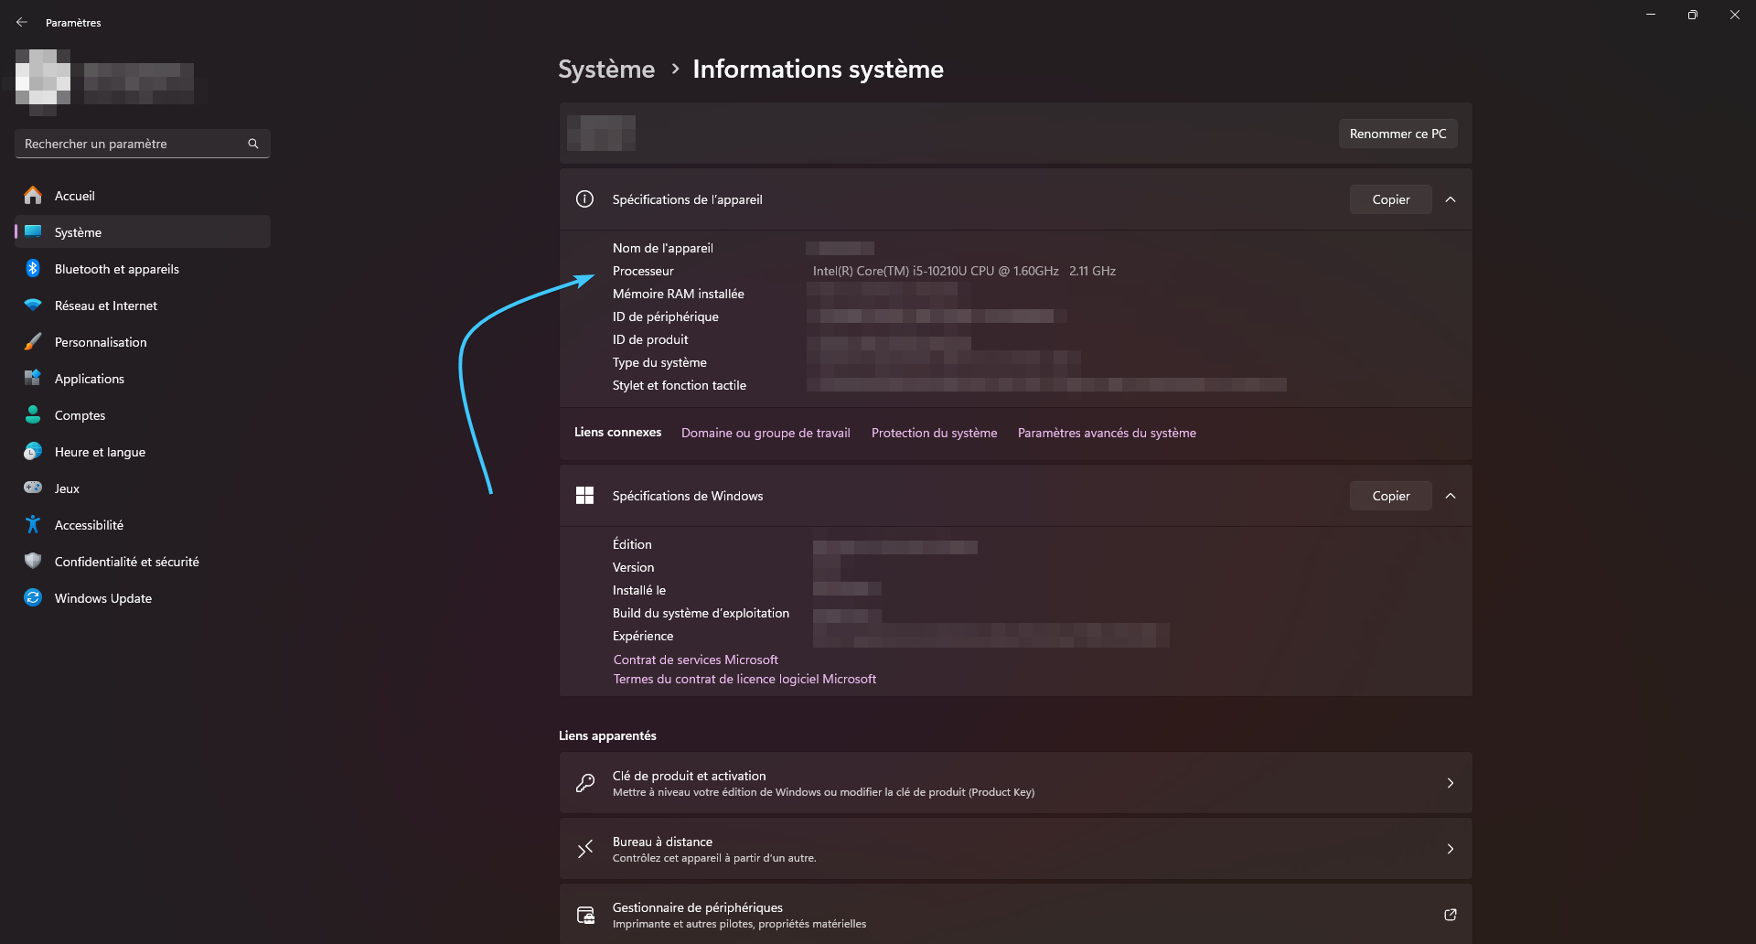Copy the device specifications
The image size is (1756, 944).
click(1390, 199)
